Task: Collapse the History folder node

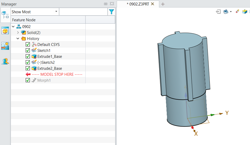Action: coord(18,39)
